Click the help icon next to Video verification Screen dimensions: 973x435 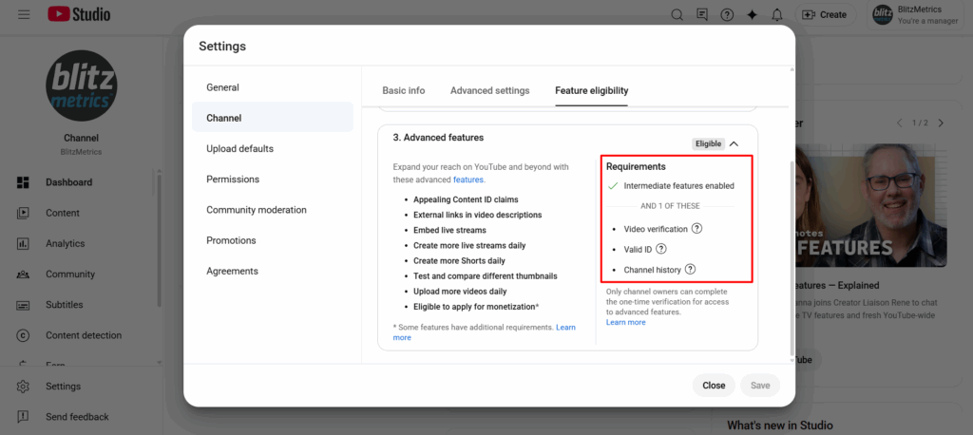tap(696, 229)
